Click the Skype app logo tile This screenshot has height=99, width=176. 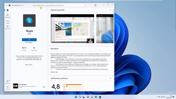[x=29, y=21]
